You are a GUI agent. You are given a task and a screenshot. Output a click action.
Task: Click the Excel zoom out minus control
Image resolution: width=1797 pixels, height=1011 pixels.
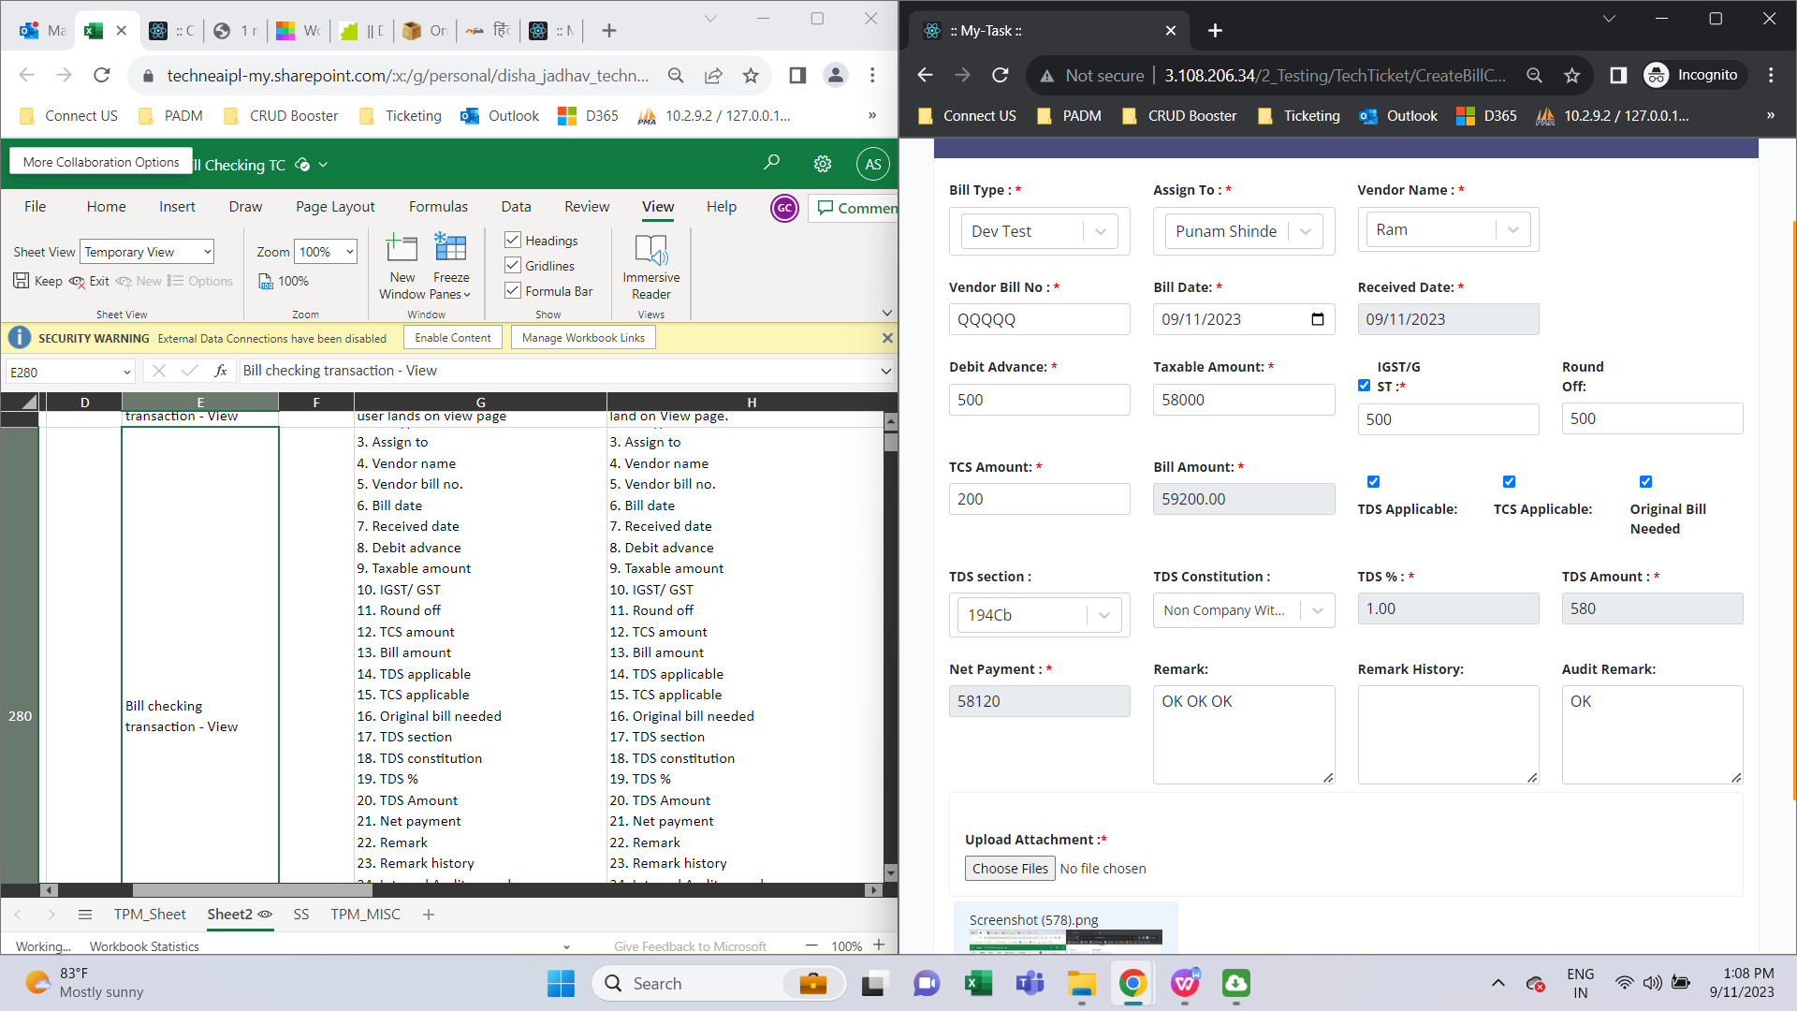pyautogui.click(x=811, y=945)
